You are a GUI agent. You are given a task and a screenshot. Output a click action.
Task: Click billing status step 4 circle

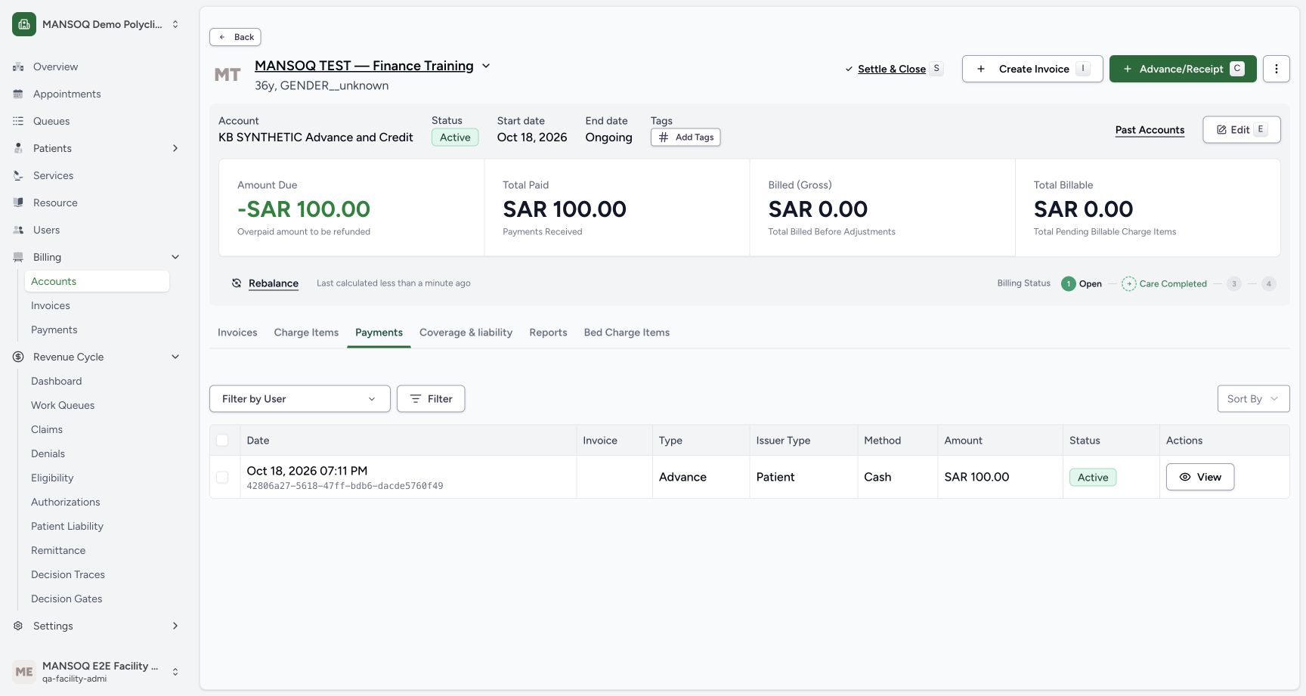click(x=1269, y=284)
